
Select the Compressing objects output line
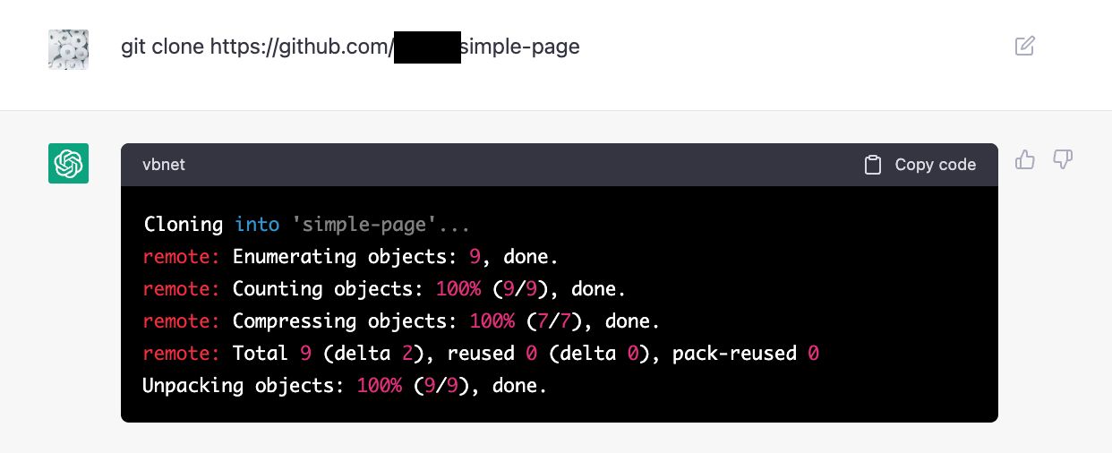(x=401, y=321)
